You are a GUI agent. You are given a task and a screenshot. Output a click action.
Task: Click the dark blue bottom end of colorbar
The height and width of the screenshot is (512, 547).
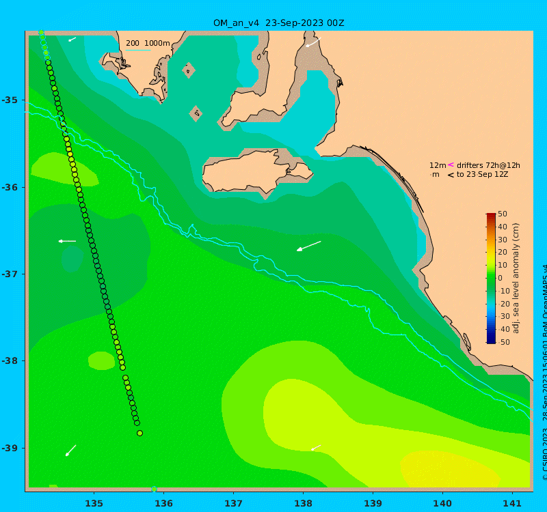491,341
